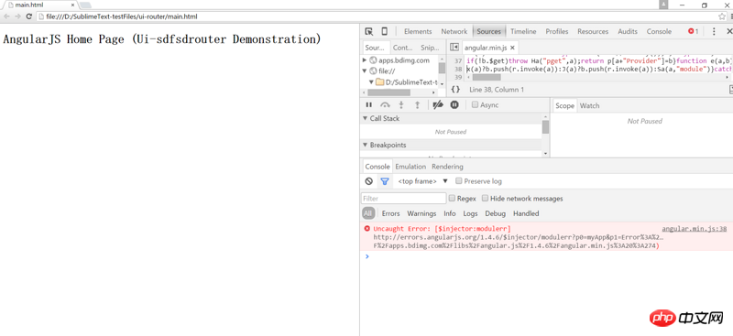Expand apps.bdimg.com tree node
The height and width of the screenshot is (336, 733).
(365, 60)
